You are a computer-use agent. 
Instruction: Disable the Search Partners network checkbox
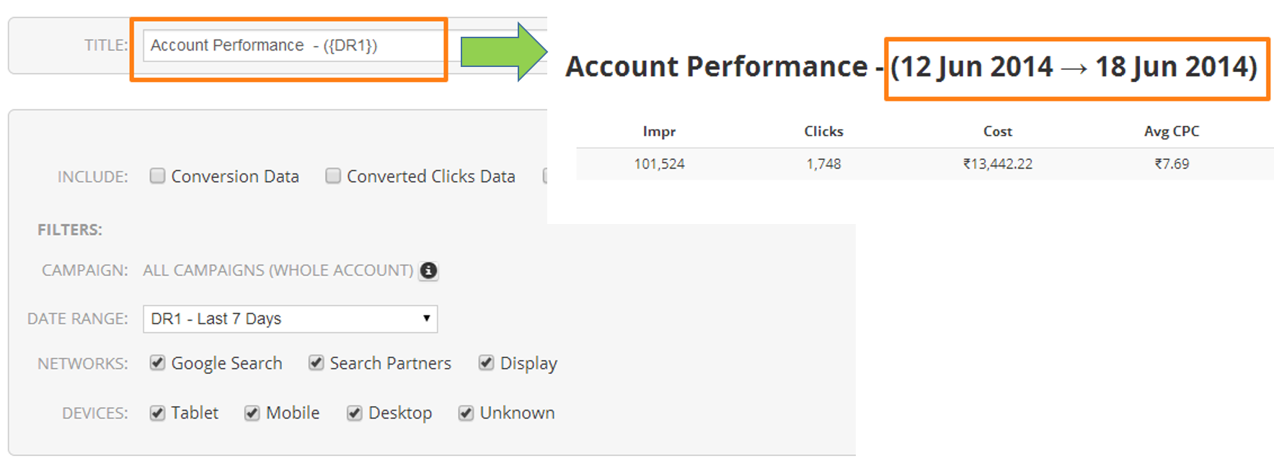316,362
